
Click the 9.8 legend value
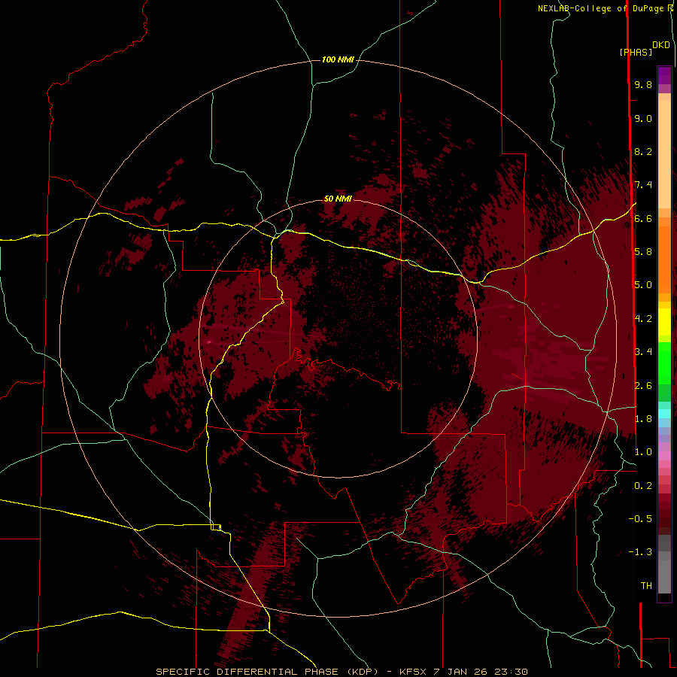[x=643, y=84]
